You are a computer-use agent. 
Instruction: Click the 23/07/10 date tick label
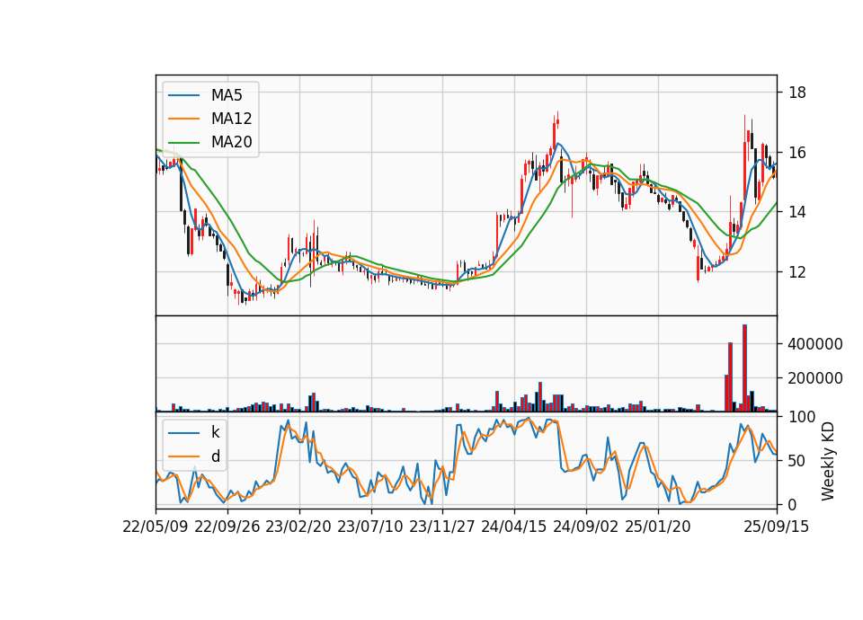[369, 527]
